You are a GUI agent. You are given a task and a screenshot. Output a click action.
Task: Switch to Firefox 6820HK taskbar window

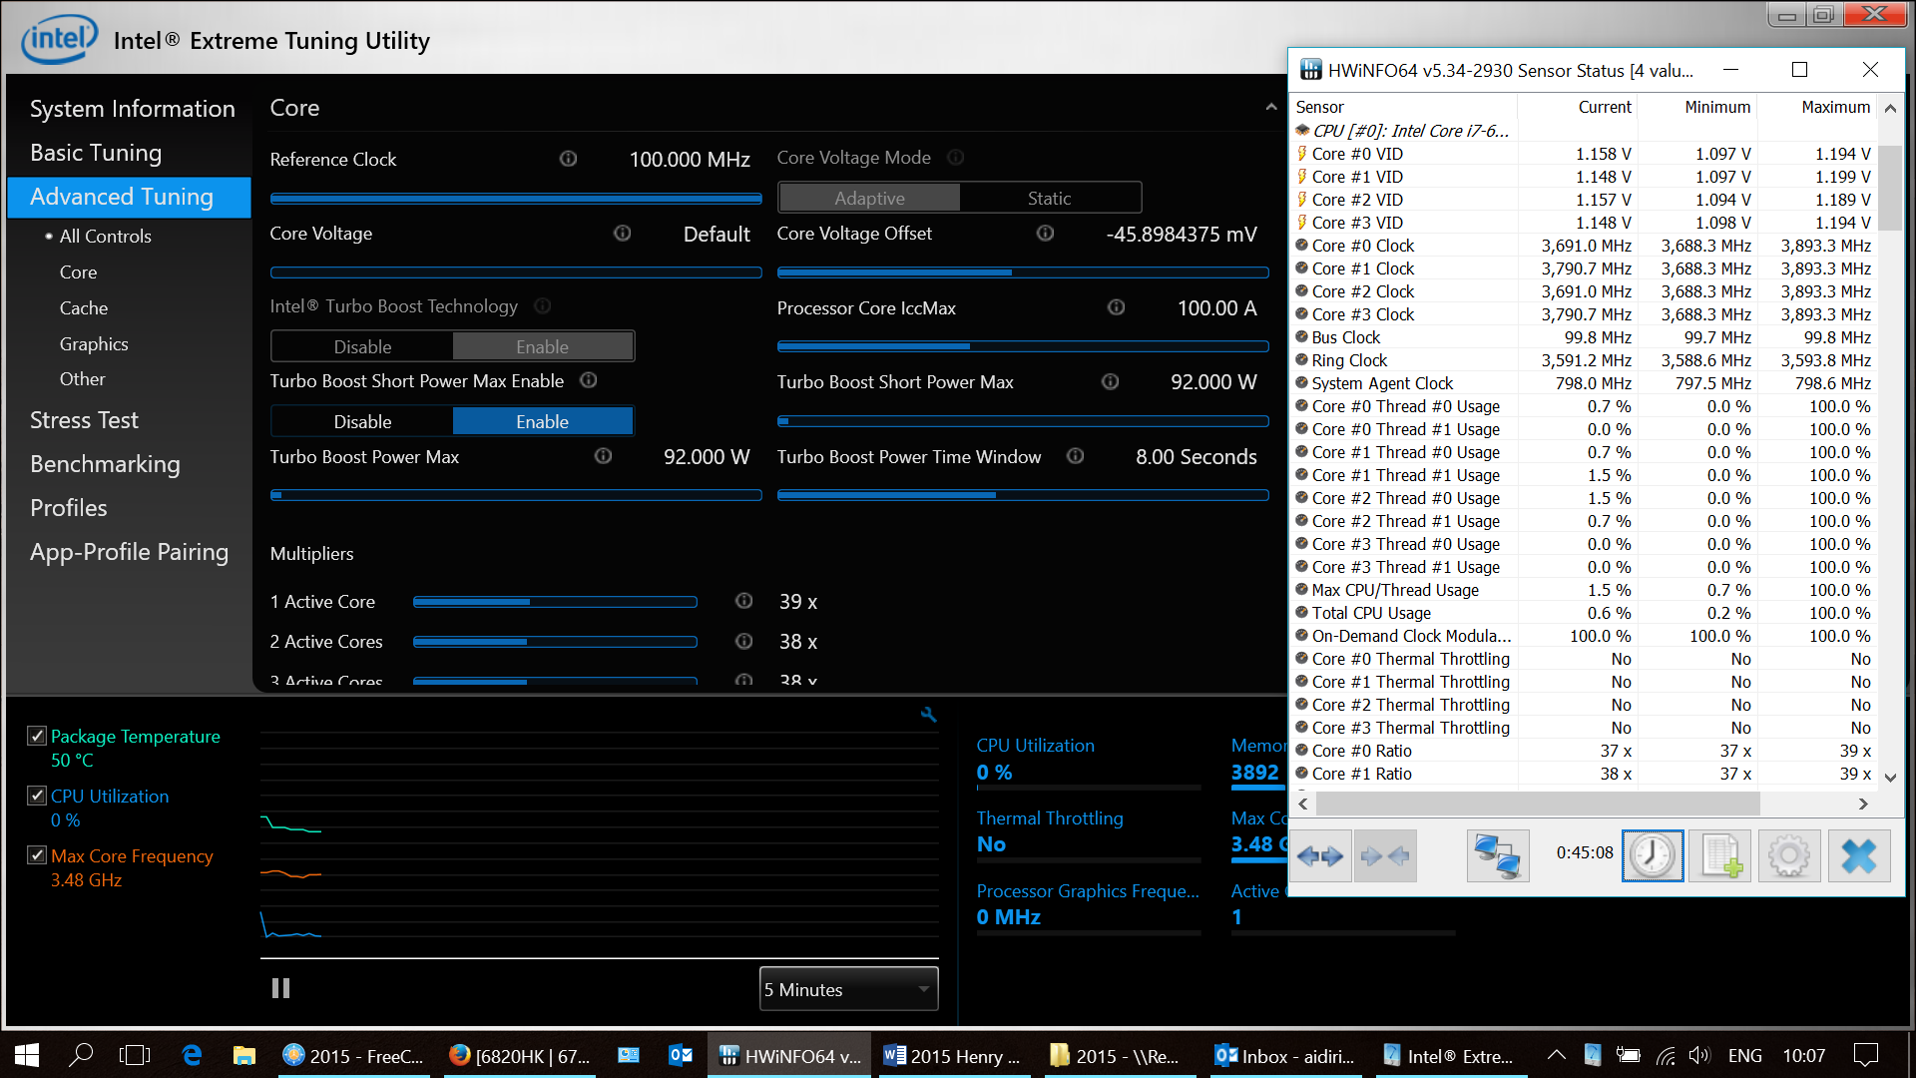[519, 1055]
